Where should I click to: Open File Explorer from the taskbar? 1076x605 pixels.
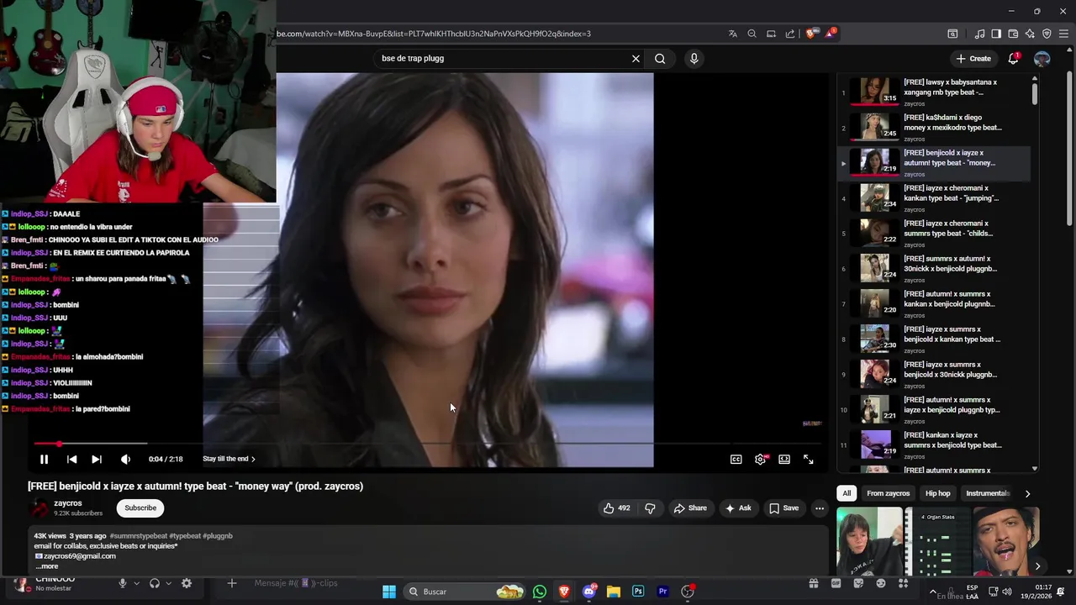(x=614, y=592)
